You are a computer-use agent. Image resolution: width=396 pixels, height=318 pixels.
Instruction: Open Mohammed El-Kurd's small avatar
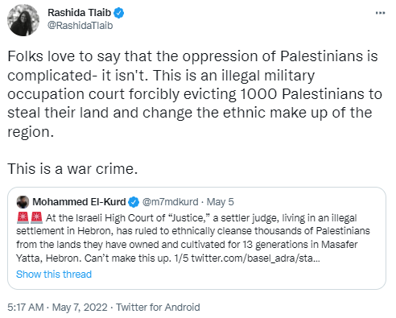coord(23,202)
